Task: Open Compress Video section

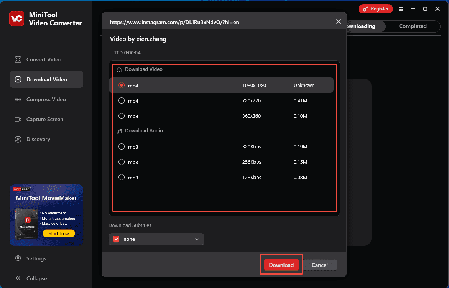Action: tap(46, 99)
